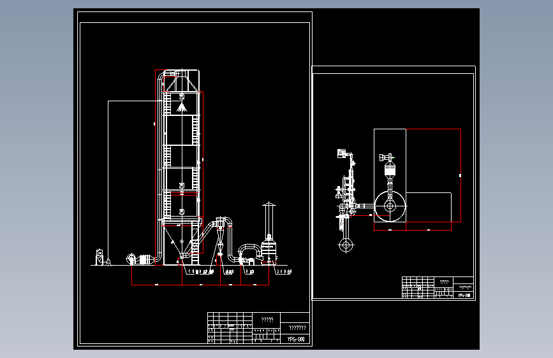Image resolution: width=553 pixels, height=358 pixels.
Task: Select the large circular tower outline in plan view
Action: coord(390,206)
